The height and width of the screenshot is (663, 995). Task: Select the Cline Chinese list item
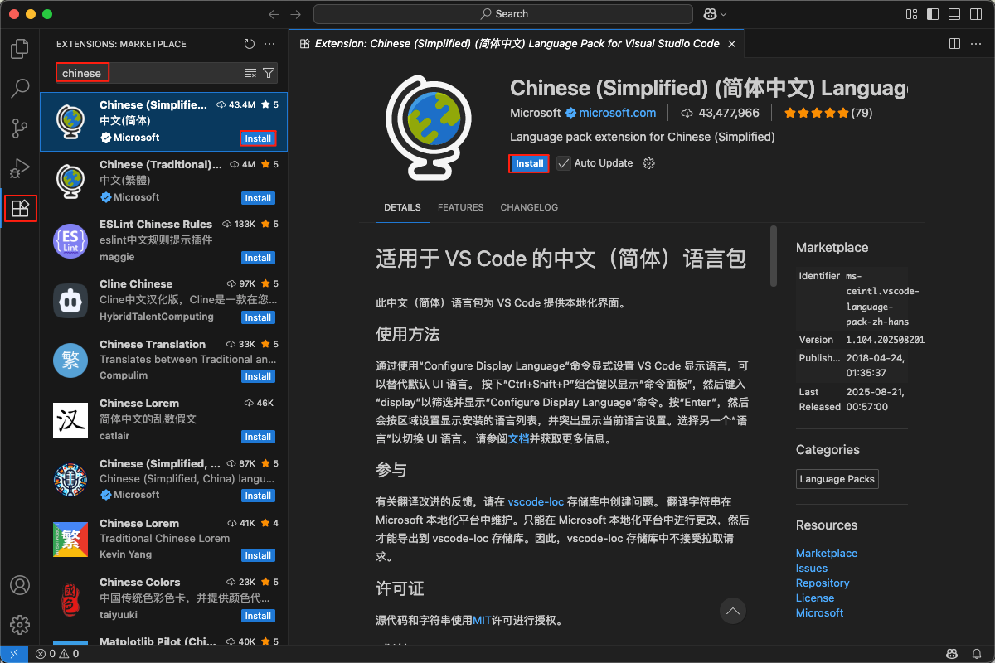coord(164,300)
